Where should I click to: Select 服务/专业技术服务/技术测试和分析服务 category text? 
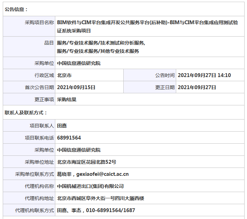tap(101, 43)
